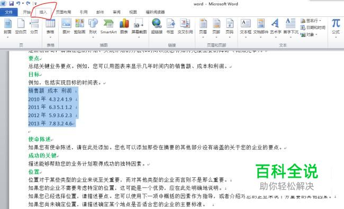Image resolution: width=344 pixels, height=209 pixels.
Task: Click the heading 目标 in the document
Action: [34, 74]
